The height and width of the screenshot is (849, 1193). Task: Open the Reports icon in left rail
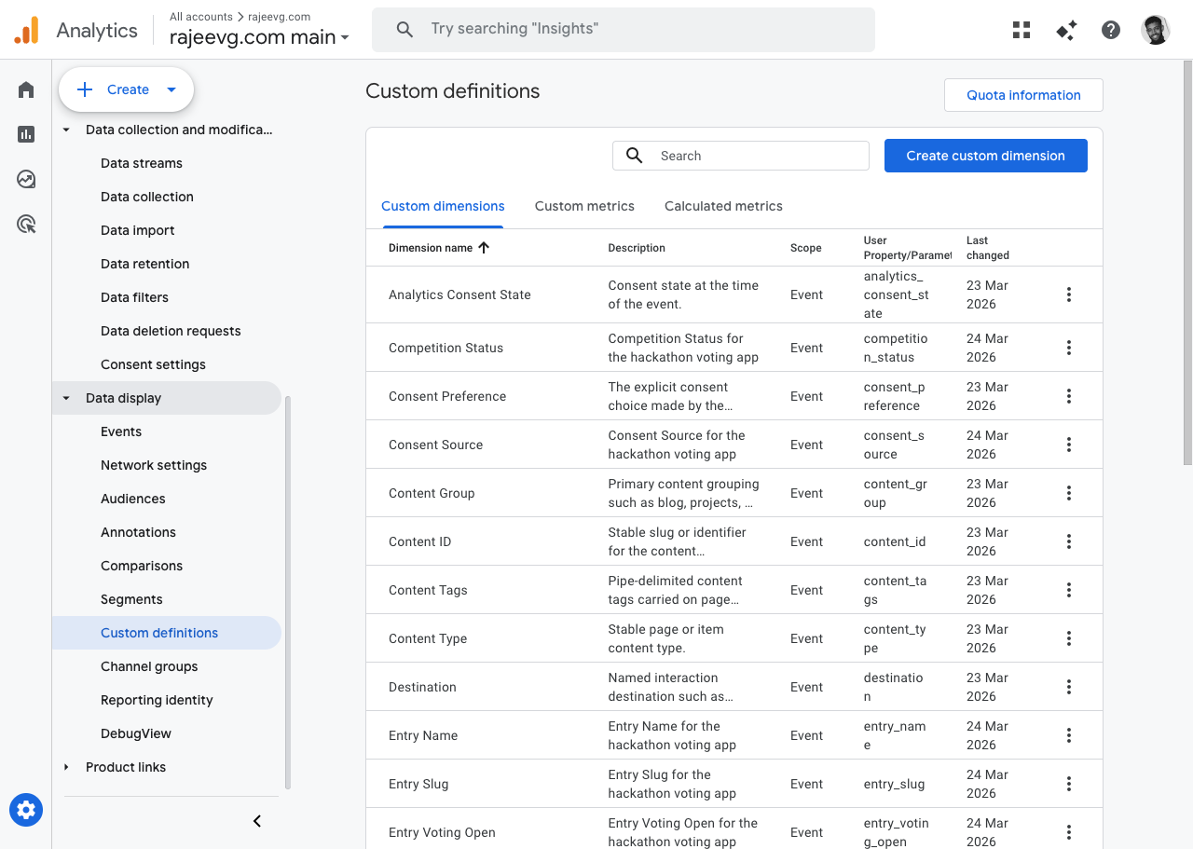(26, 134)
